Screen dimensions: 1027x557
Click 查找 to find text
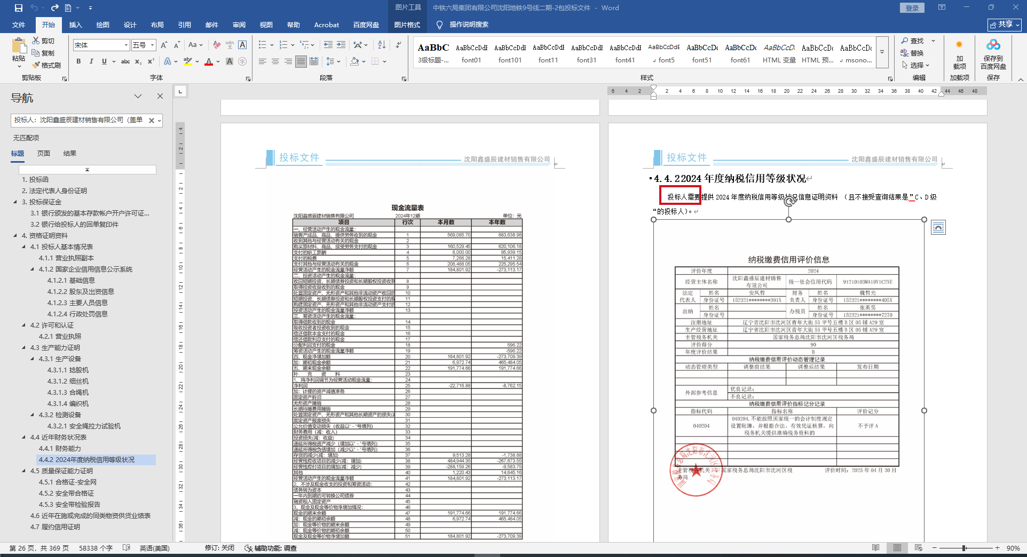click(x=913, y=41)
